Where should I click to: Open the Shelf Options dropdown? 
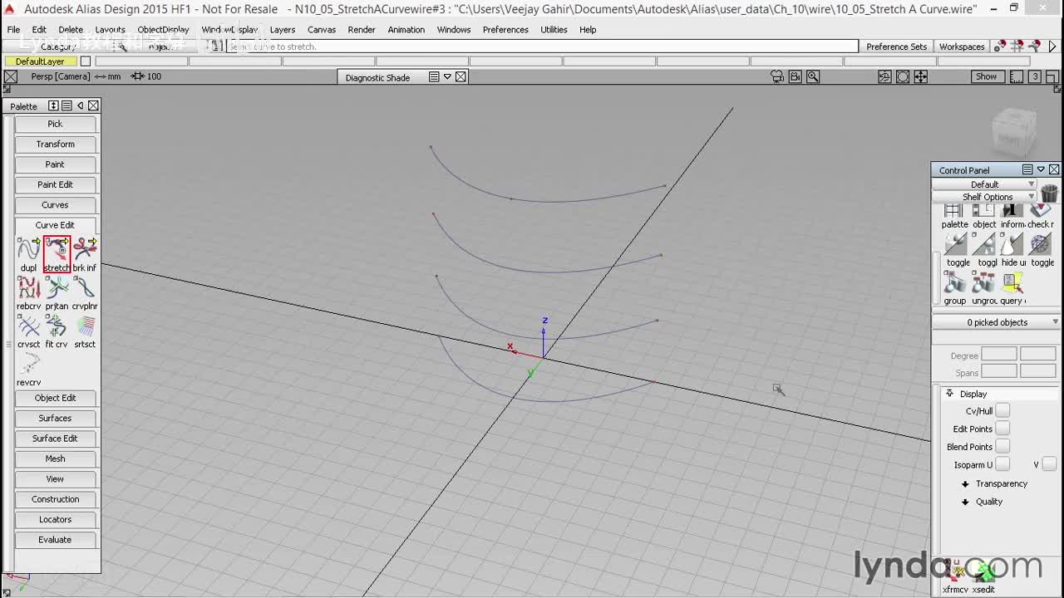coord(985,197)
